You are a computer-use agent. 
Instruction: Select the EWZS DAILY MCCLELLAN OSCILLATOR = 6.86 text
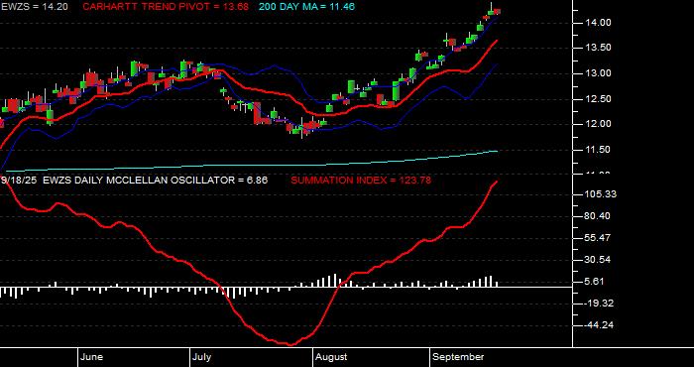pyautogui.click(x=156, y=181)
